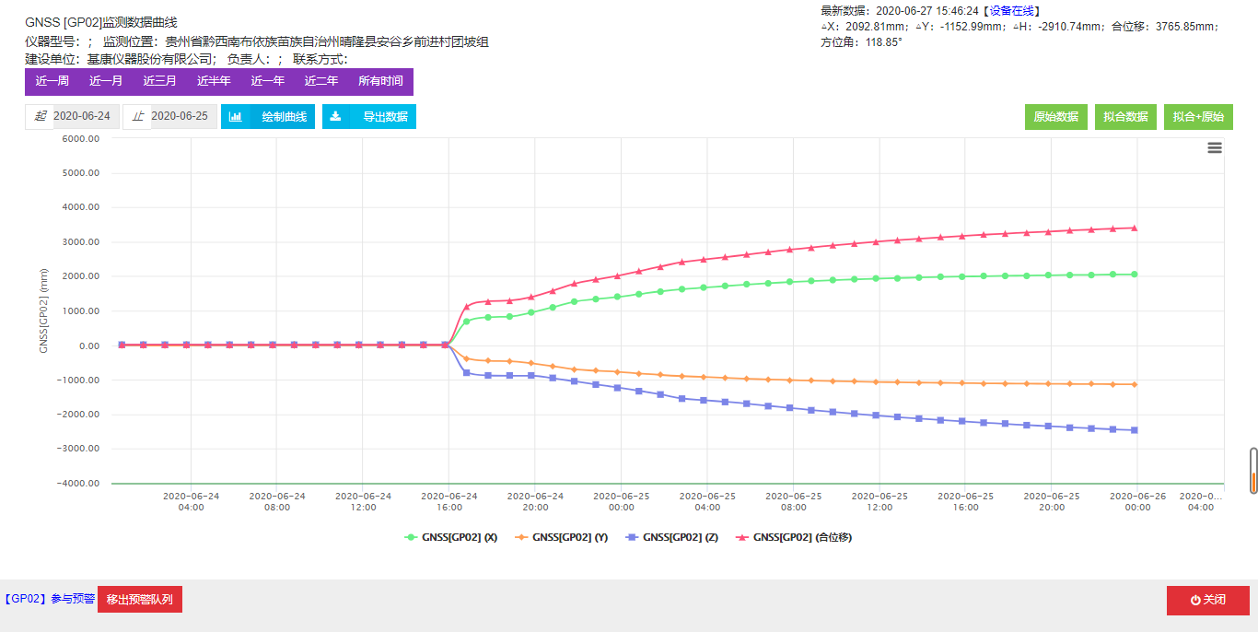Switch to 所有时间 range
Image resolution: width=1258 pixels, height=632 pixels.
point(380,81)
